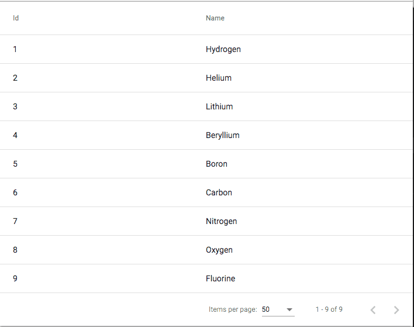Select the Carbon cell
The image size is (414, 327).
[219, 192]
